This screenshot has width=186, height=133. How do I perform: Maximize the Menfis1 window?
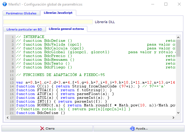point(166,4)
